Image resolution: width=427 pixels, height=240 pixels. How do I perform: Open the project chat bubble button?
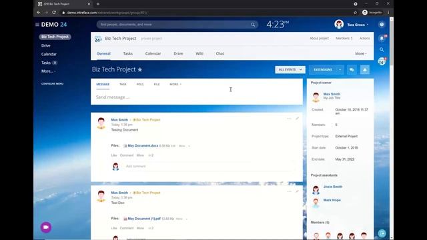point(352,69)
